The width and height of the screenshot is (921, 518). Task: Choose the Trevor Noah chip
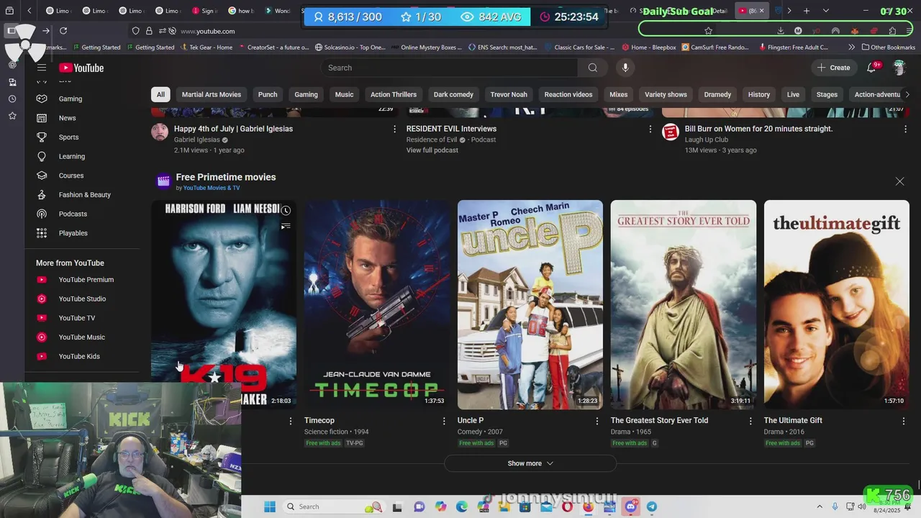[509, 94]
